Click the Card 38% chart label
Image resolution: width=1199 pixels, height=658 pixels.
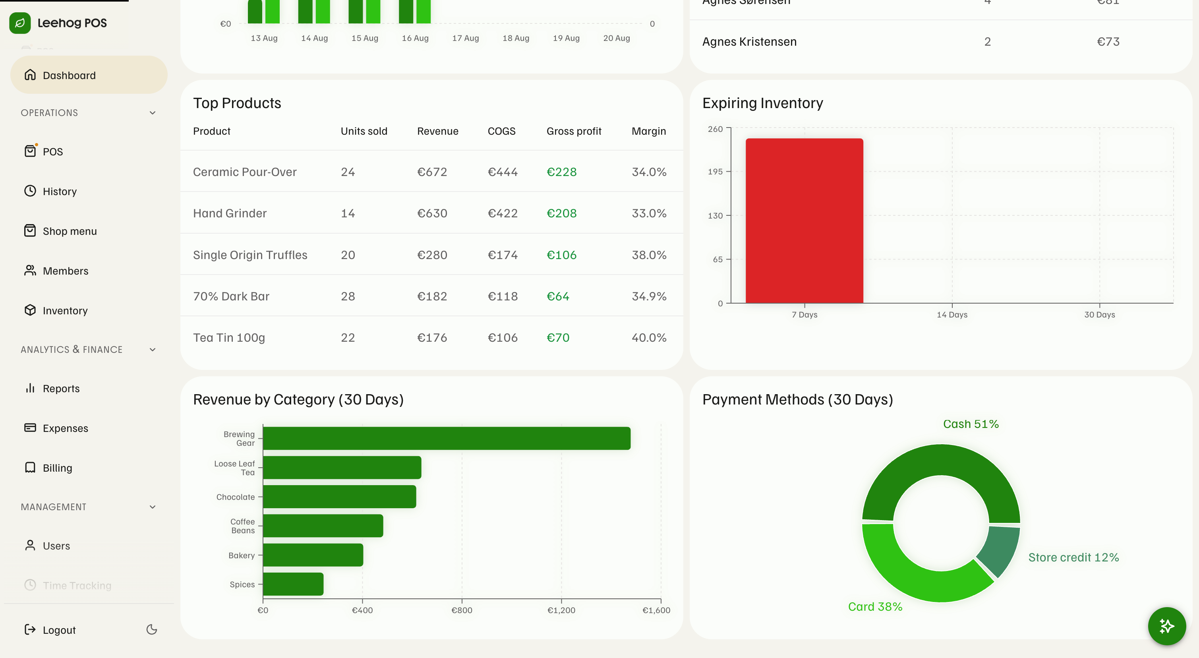875,606
